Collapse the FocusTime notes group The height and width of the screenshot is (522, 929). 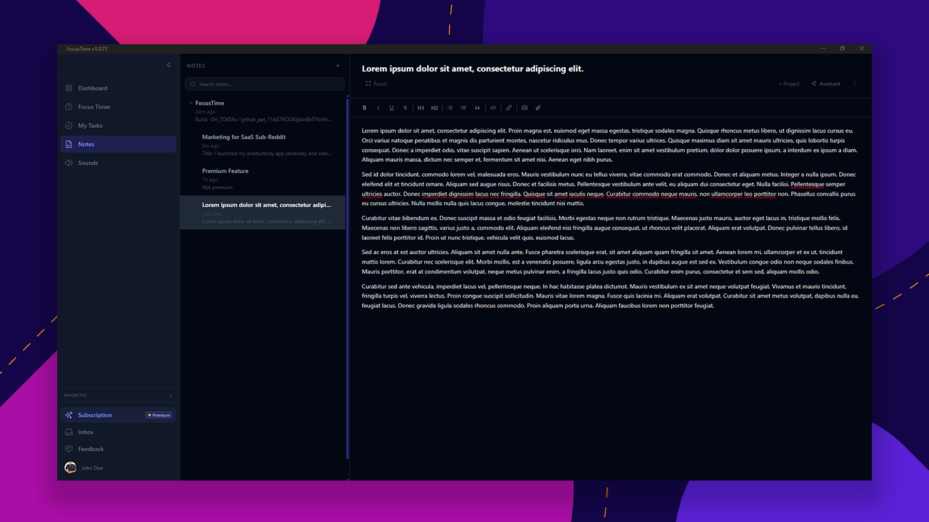click(x=190, y=103)
